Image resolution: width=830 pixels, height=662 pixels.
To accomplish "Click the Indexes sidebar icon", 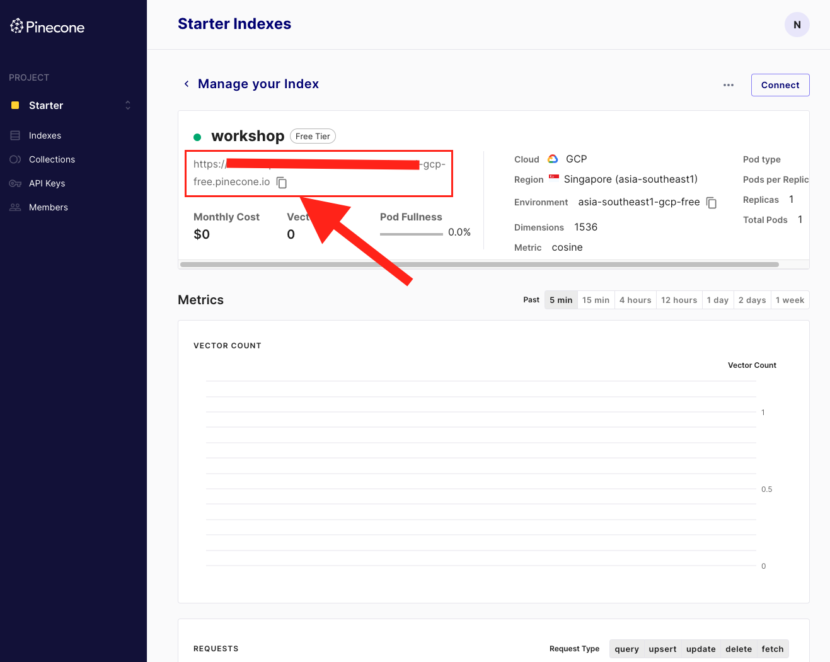I will (15, 135).
